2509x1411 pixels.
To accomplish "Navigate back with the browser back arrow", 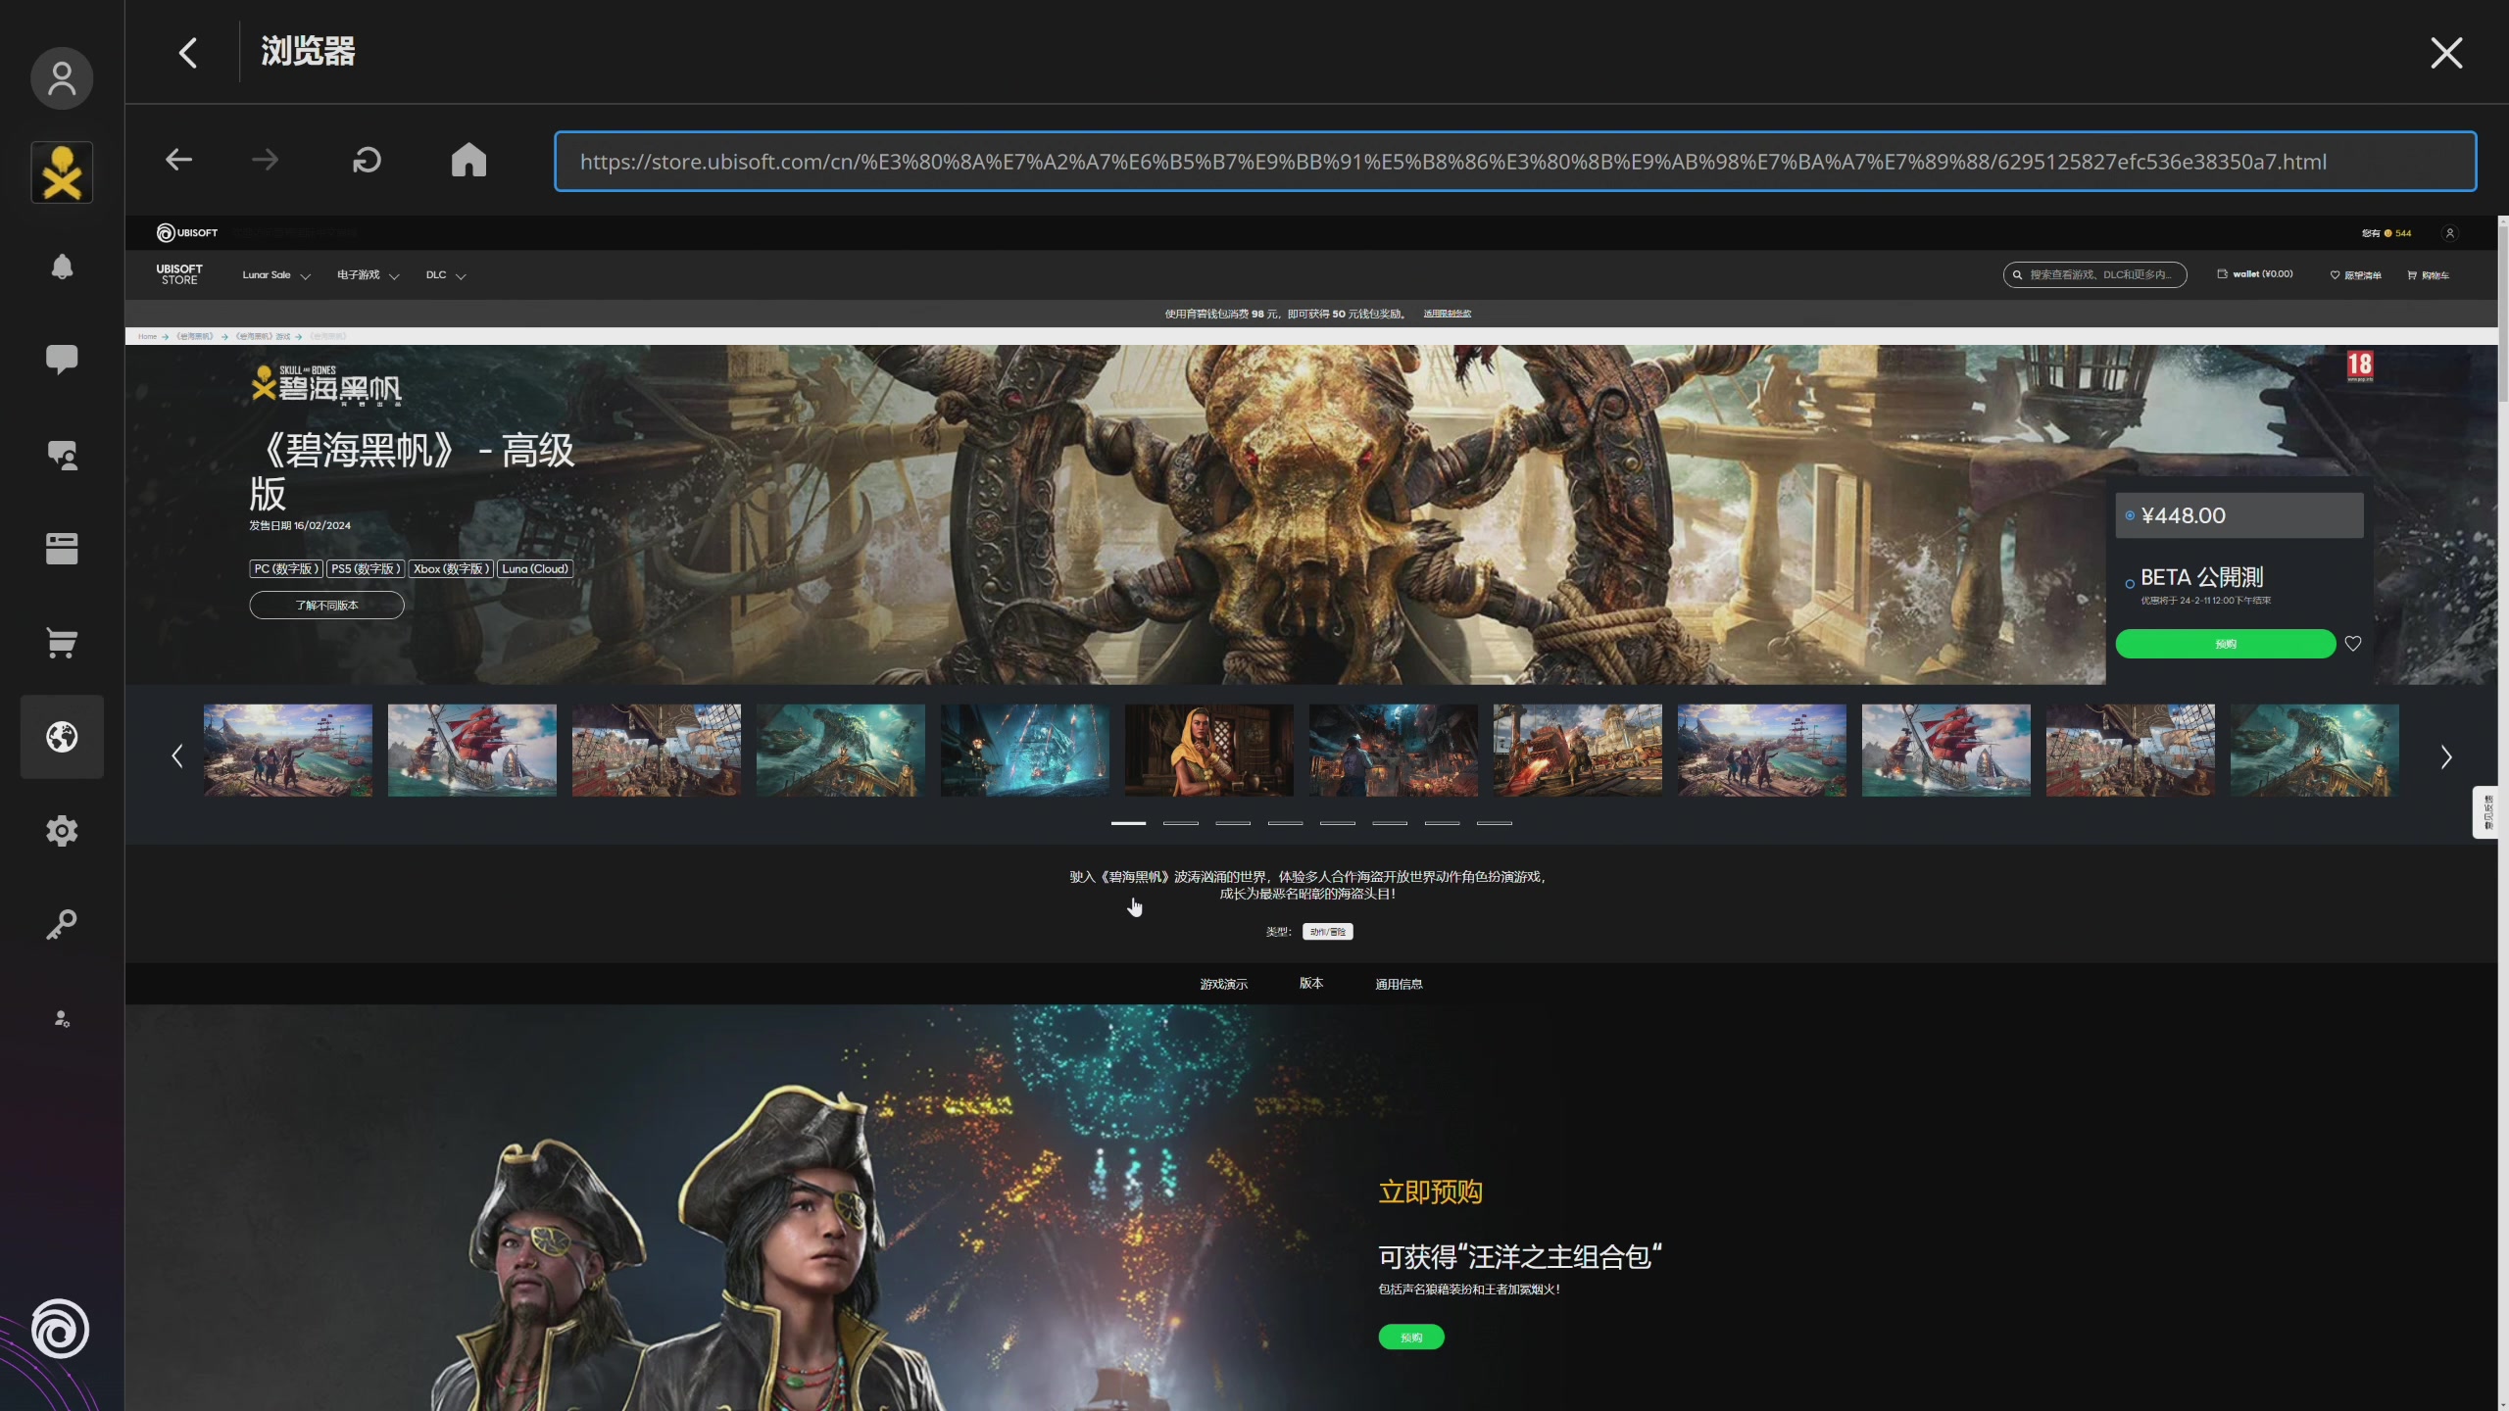I will [x=178, y=160].
